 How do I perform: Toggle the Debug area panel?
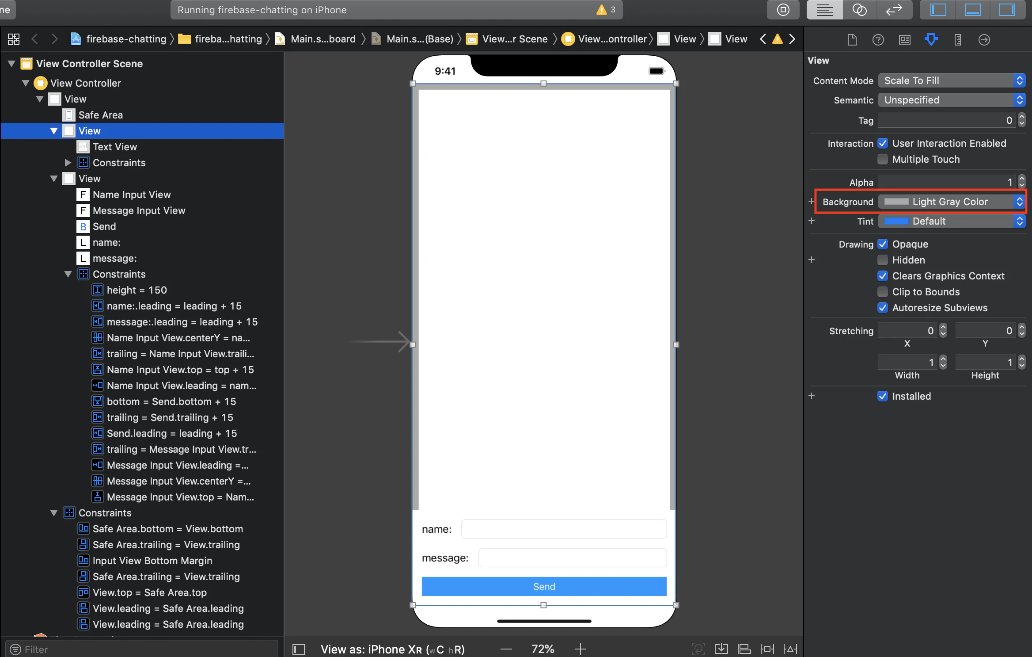(x=972, y=10)
